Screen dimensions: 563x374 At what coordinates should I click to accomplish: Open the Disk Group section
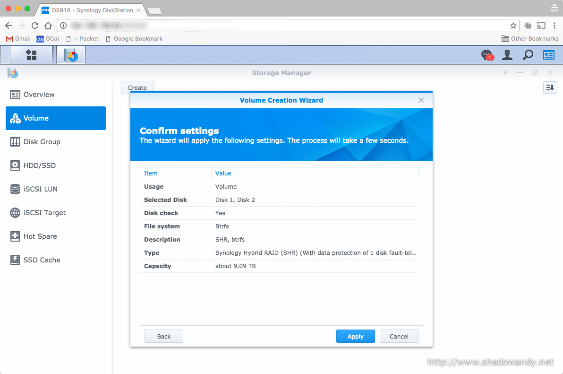point(56,142)
